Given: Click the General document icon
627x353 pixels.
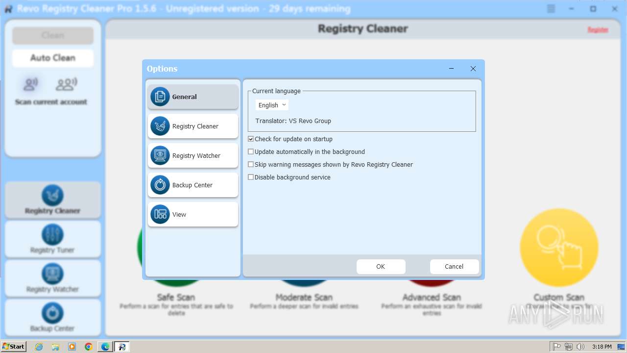Looking at the screenshot, I should pos(160,97).
